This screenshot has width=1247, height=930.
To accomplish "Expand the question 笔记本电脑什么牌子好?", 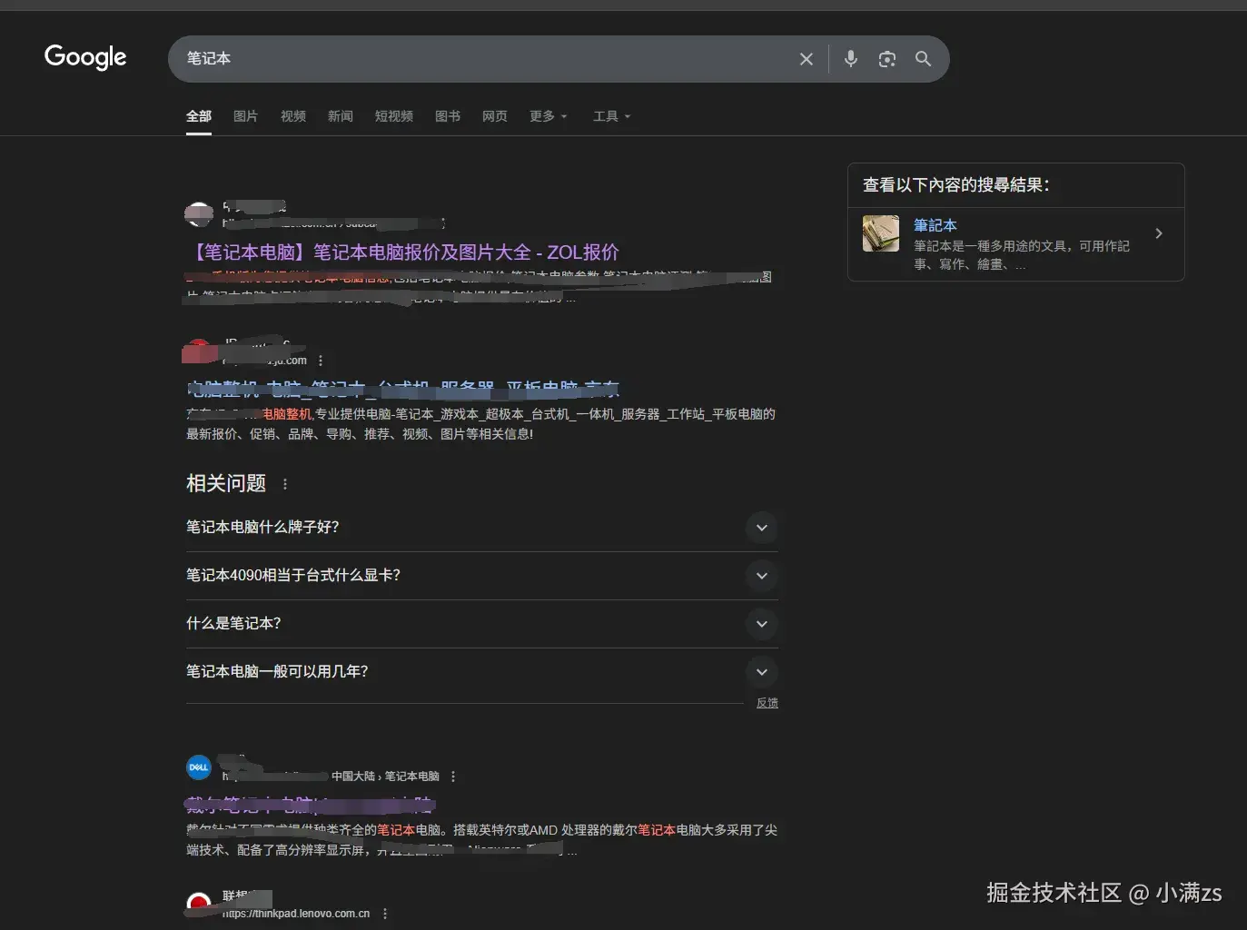I will point(761,528).
